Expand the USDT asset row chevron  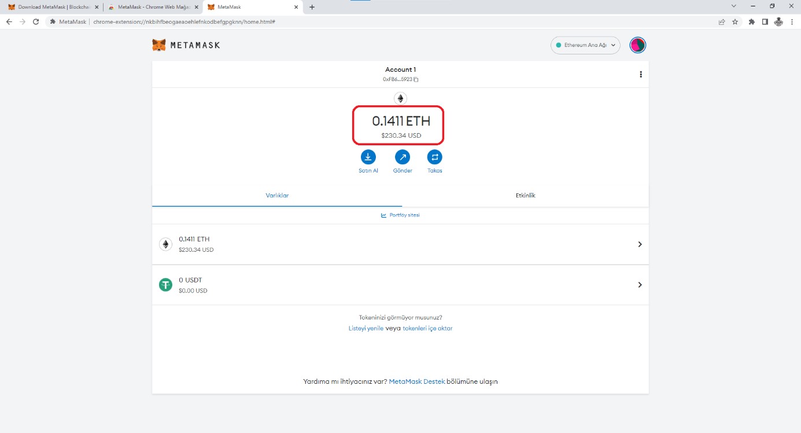[x=640, y=285]
